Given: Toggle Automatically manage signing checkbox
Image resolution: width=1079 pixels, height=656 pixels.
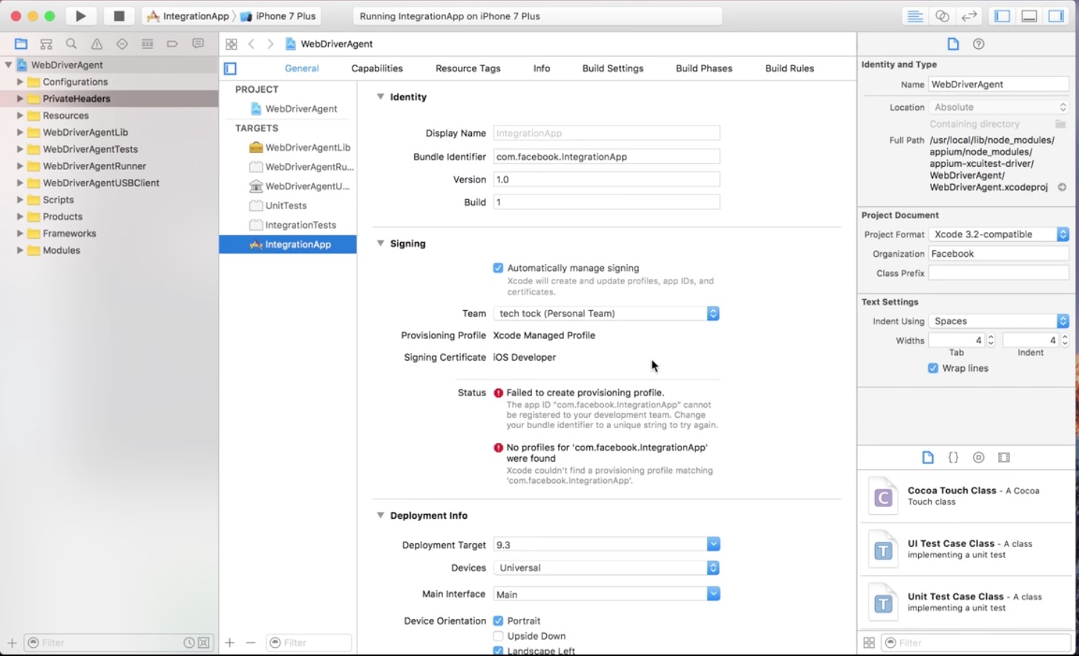Looking at the screenshot, I should pyautogui.click(x=498, y=268).
